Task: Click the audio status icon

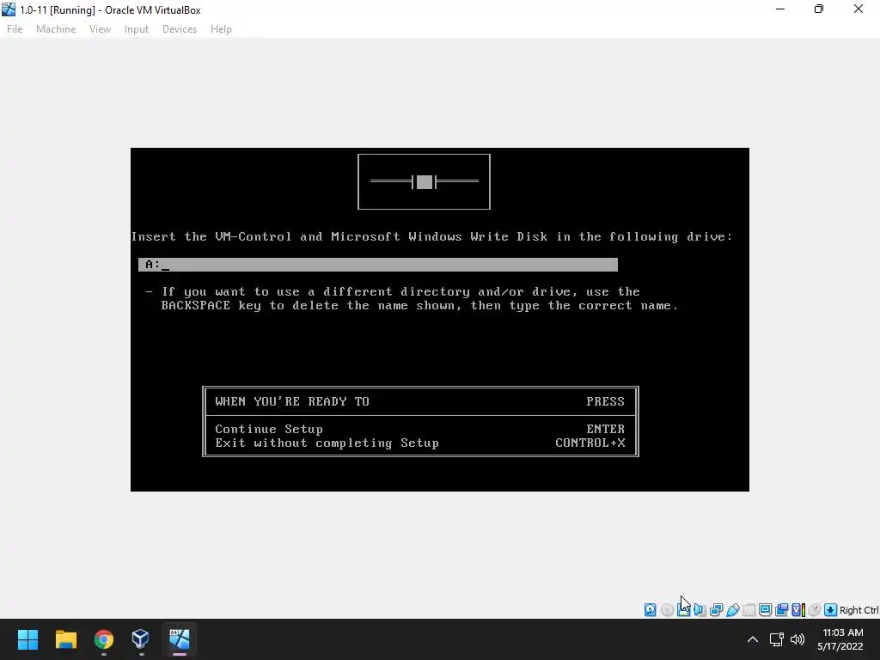Action: click(700, 609)
